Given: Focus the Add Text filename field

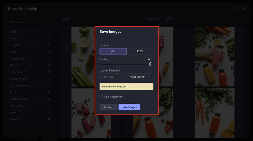Looking at the screenshot, I should (113, 77).
